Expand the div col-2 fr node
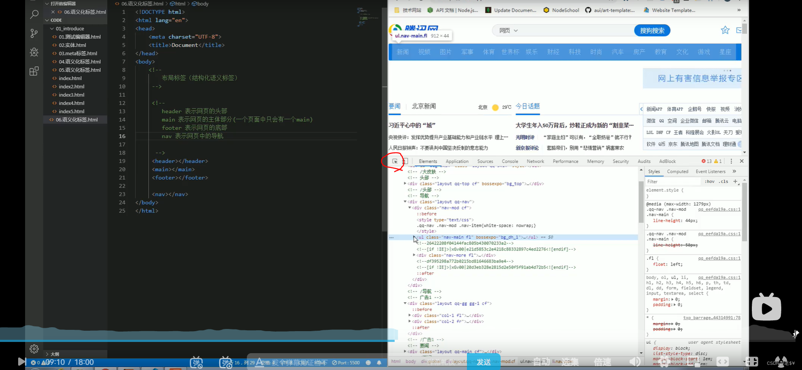The width and height of the screenshot is (802, 370). click(410, 321)
